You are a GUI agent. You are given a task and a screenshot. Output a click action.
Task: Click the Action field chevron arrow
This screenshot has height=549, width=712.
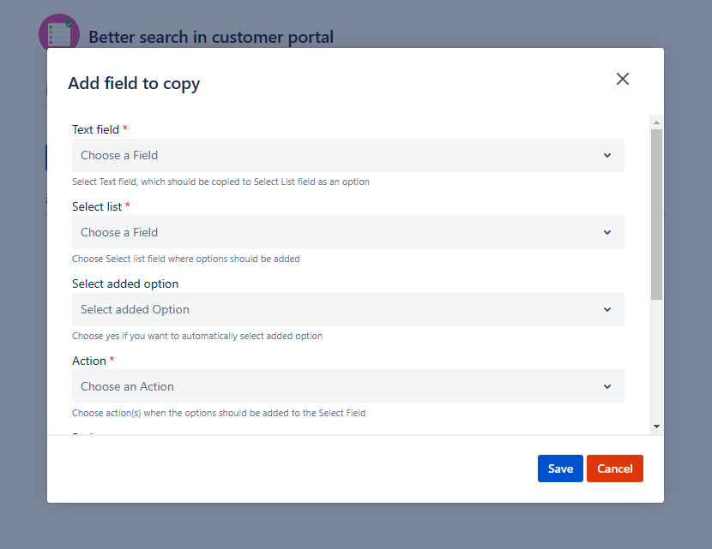(x=607, y=387)
